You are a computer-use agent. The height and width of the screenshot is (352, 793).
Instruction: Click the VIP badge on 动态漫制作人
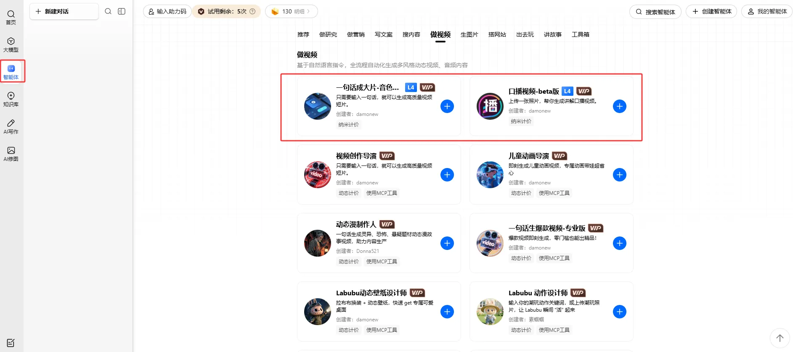387,224
